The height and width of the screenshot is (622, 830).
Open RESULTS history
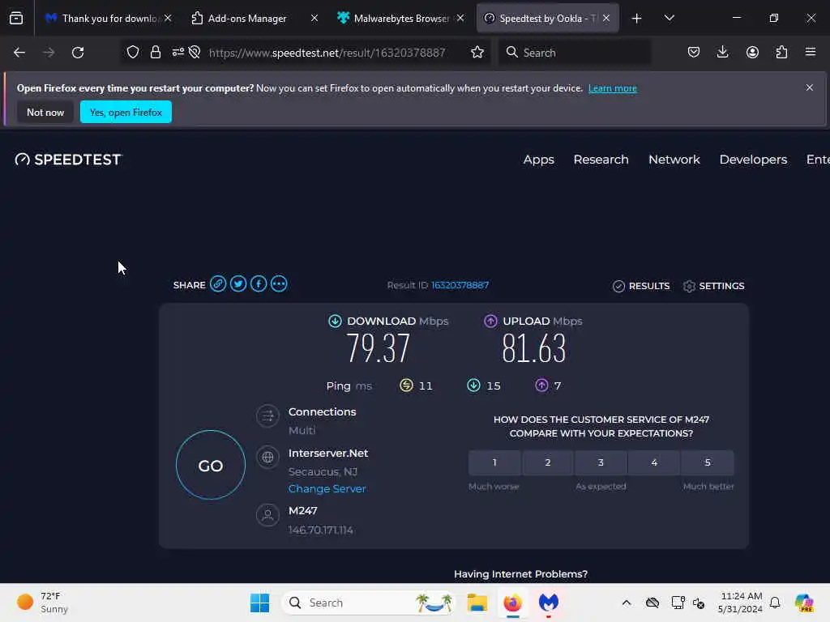click(641, 286)
